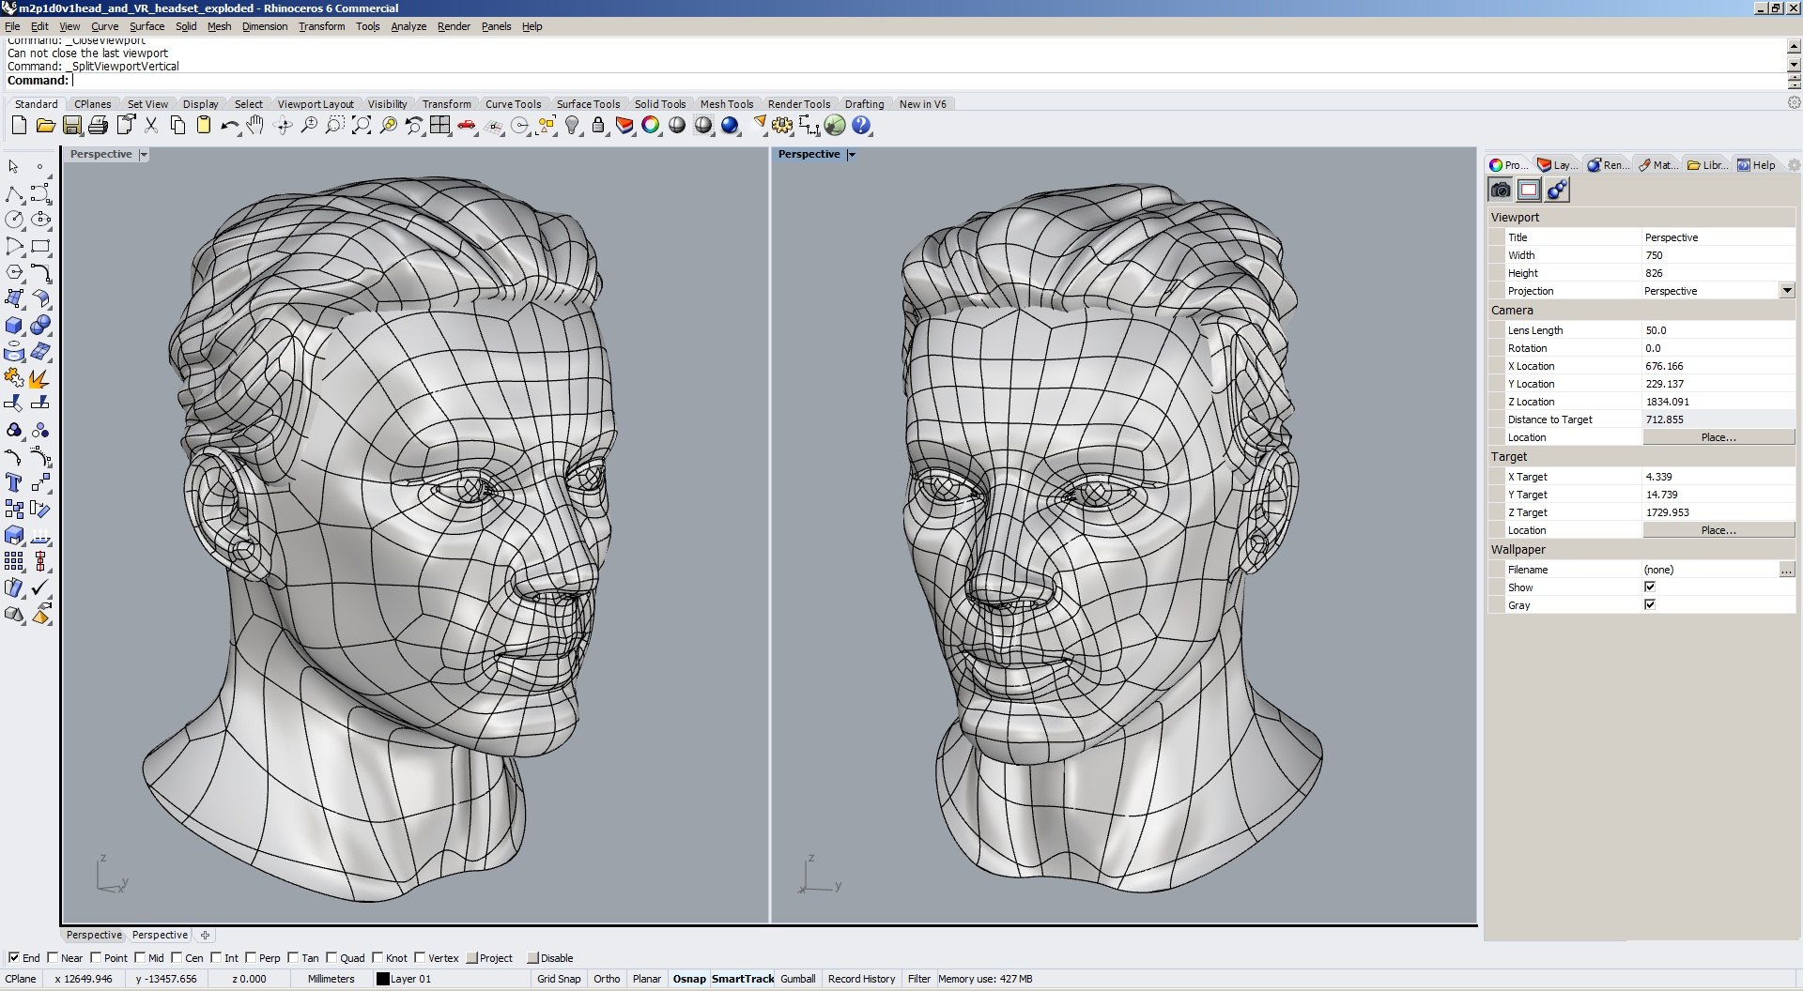Open the Surface menu
The width and height of the screenshot is (1803, 991).
146,26
